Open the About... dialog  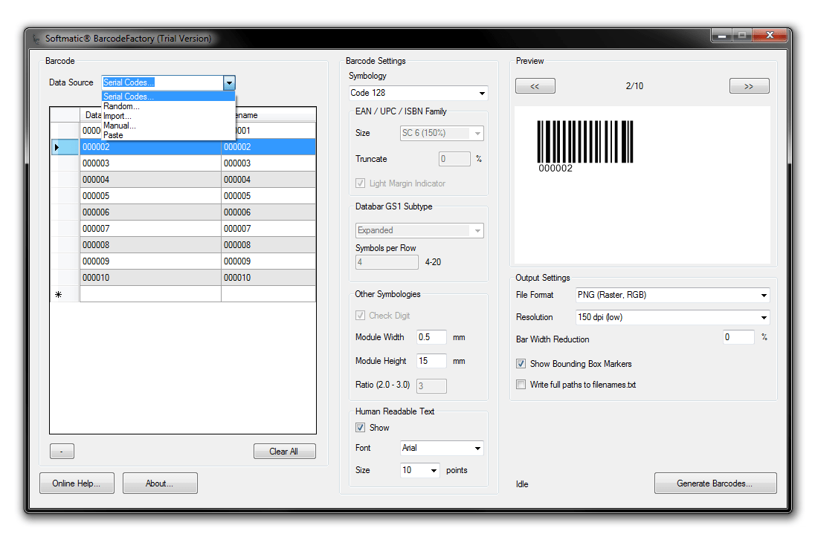click(x=160, y=483)
